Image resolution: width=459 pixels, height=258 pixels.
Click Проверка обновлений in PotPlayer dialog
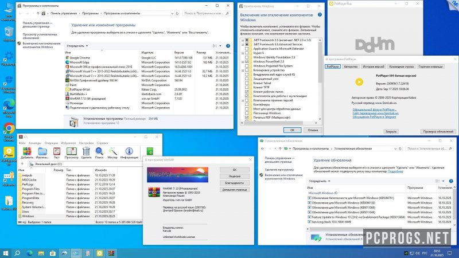pyautogui.click(x=438, y=132)
